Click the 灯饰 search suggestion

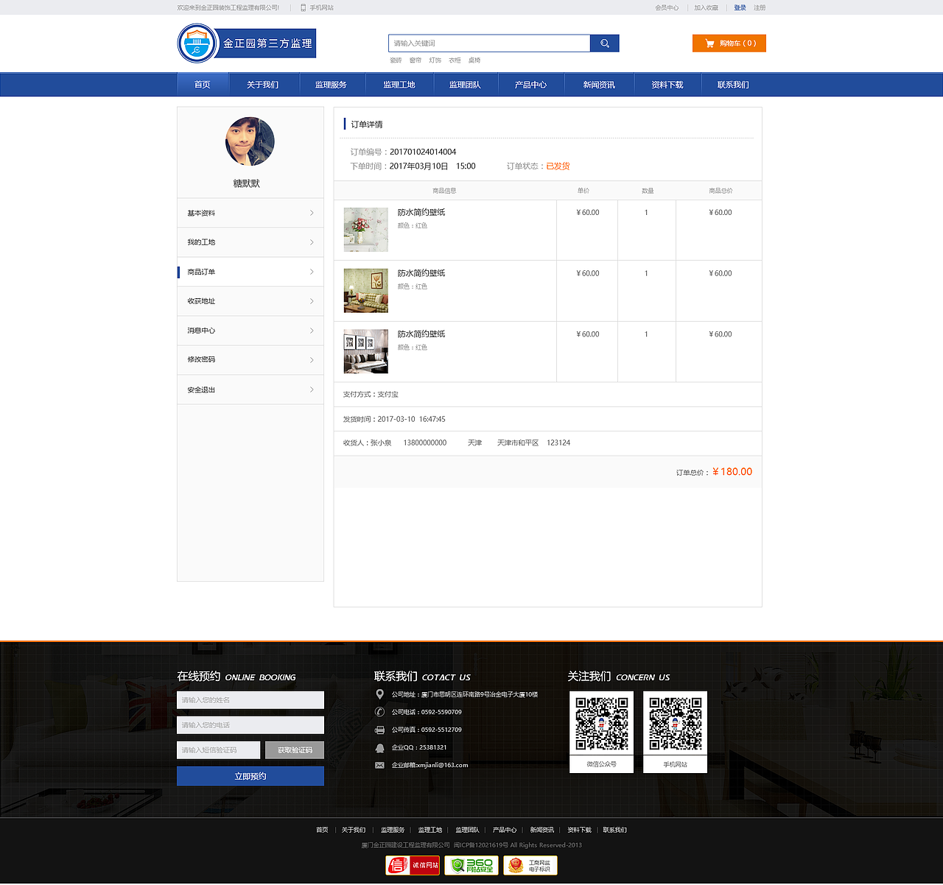click(435, 60)
